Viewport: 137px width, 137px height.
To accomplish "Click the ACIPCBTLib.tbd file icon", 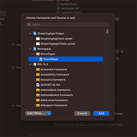I will pos(38,85).
